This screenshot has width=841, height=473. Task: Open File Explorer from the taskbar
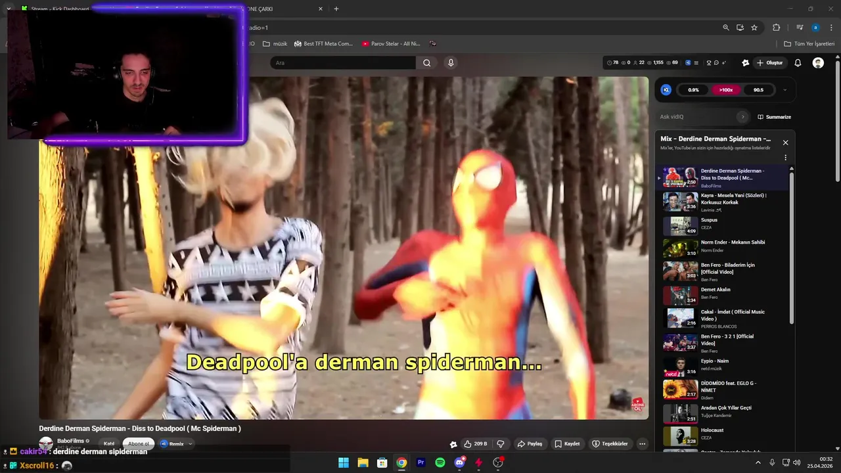point(363,462)
